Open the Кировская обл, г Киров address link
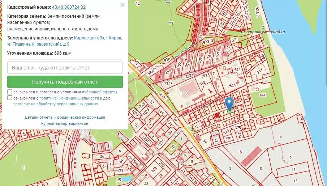Image resolution: width=327 pixels, height=186 pixels. pos(98,38)
